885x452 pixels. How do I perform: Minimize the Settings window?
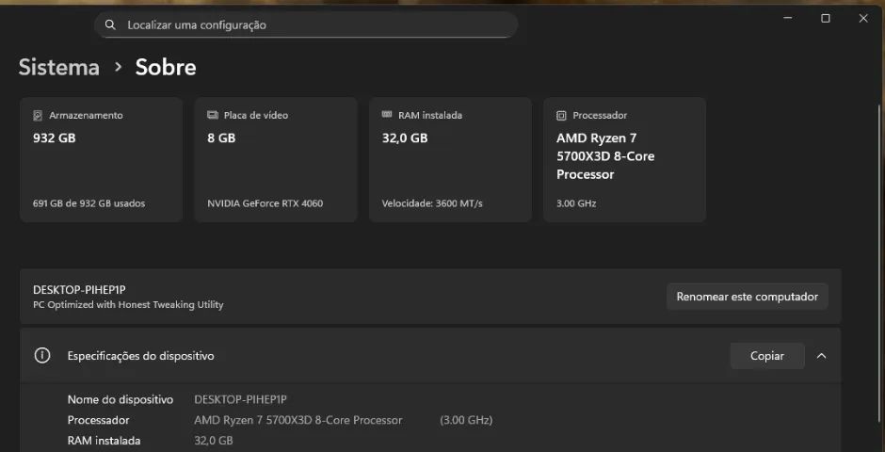[x=788, y=18]
